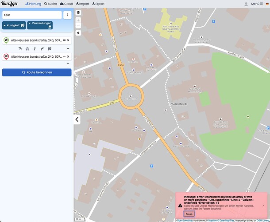Open the user profile icon
Screen dimensions: 270x222
coord(246,4)
